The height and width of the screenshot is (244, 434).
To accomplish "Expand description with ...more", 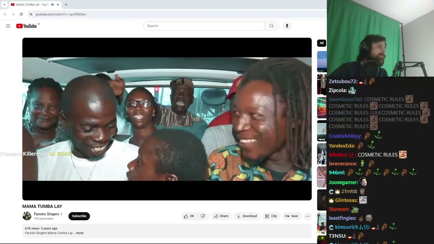I will click(78, 233).
